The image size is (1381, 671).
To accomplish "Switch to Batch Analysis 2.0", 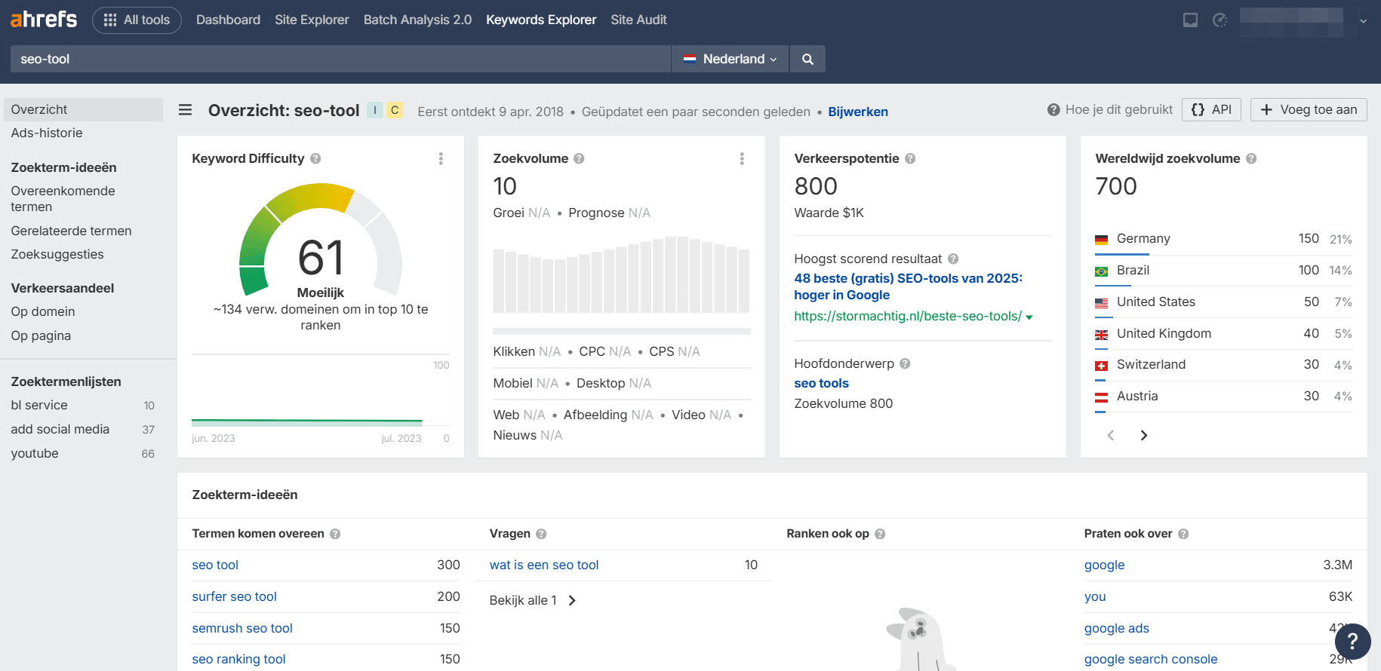I will 417,20.
